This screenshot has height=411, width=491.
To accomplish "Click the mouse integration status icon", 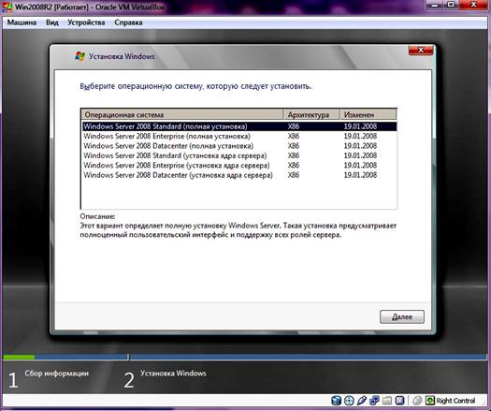I will (417, 401).
